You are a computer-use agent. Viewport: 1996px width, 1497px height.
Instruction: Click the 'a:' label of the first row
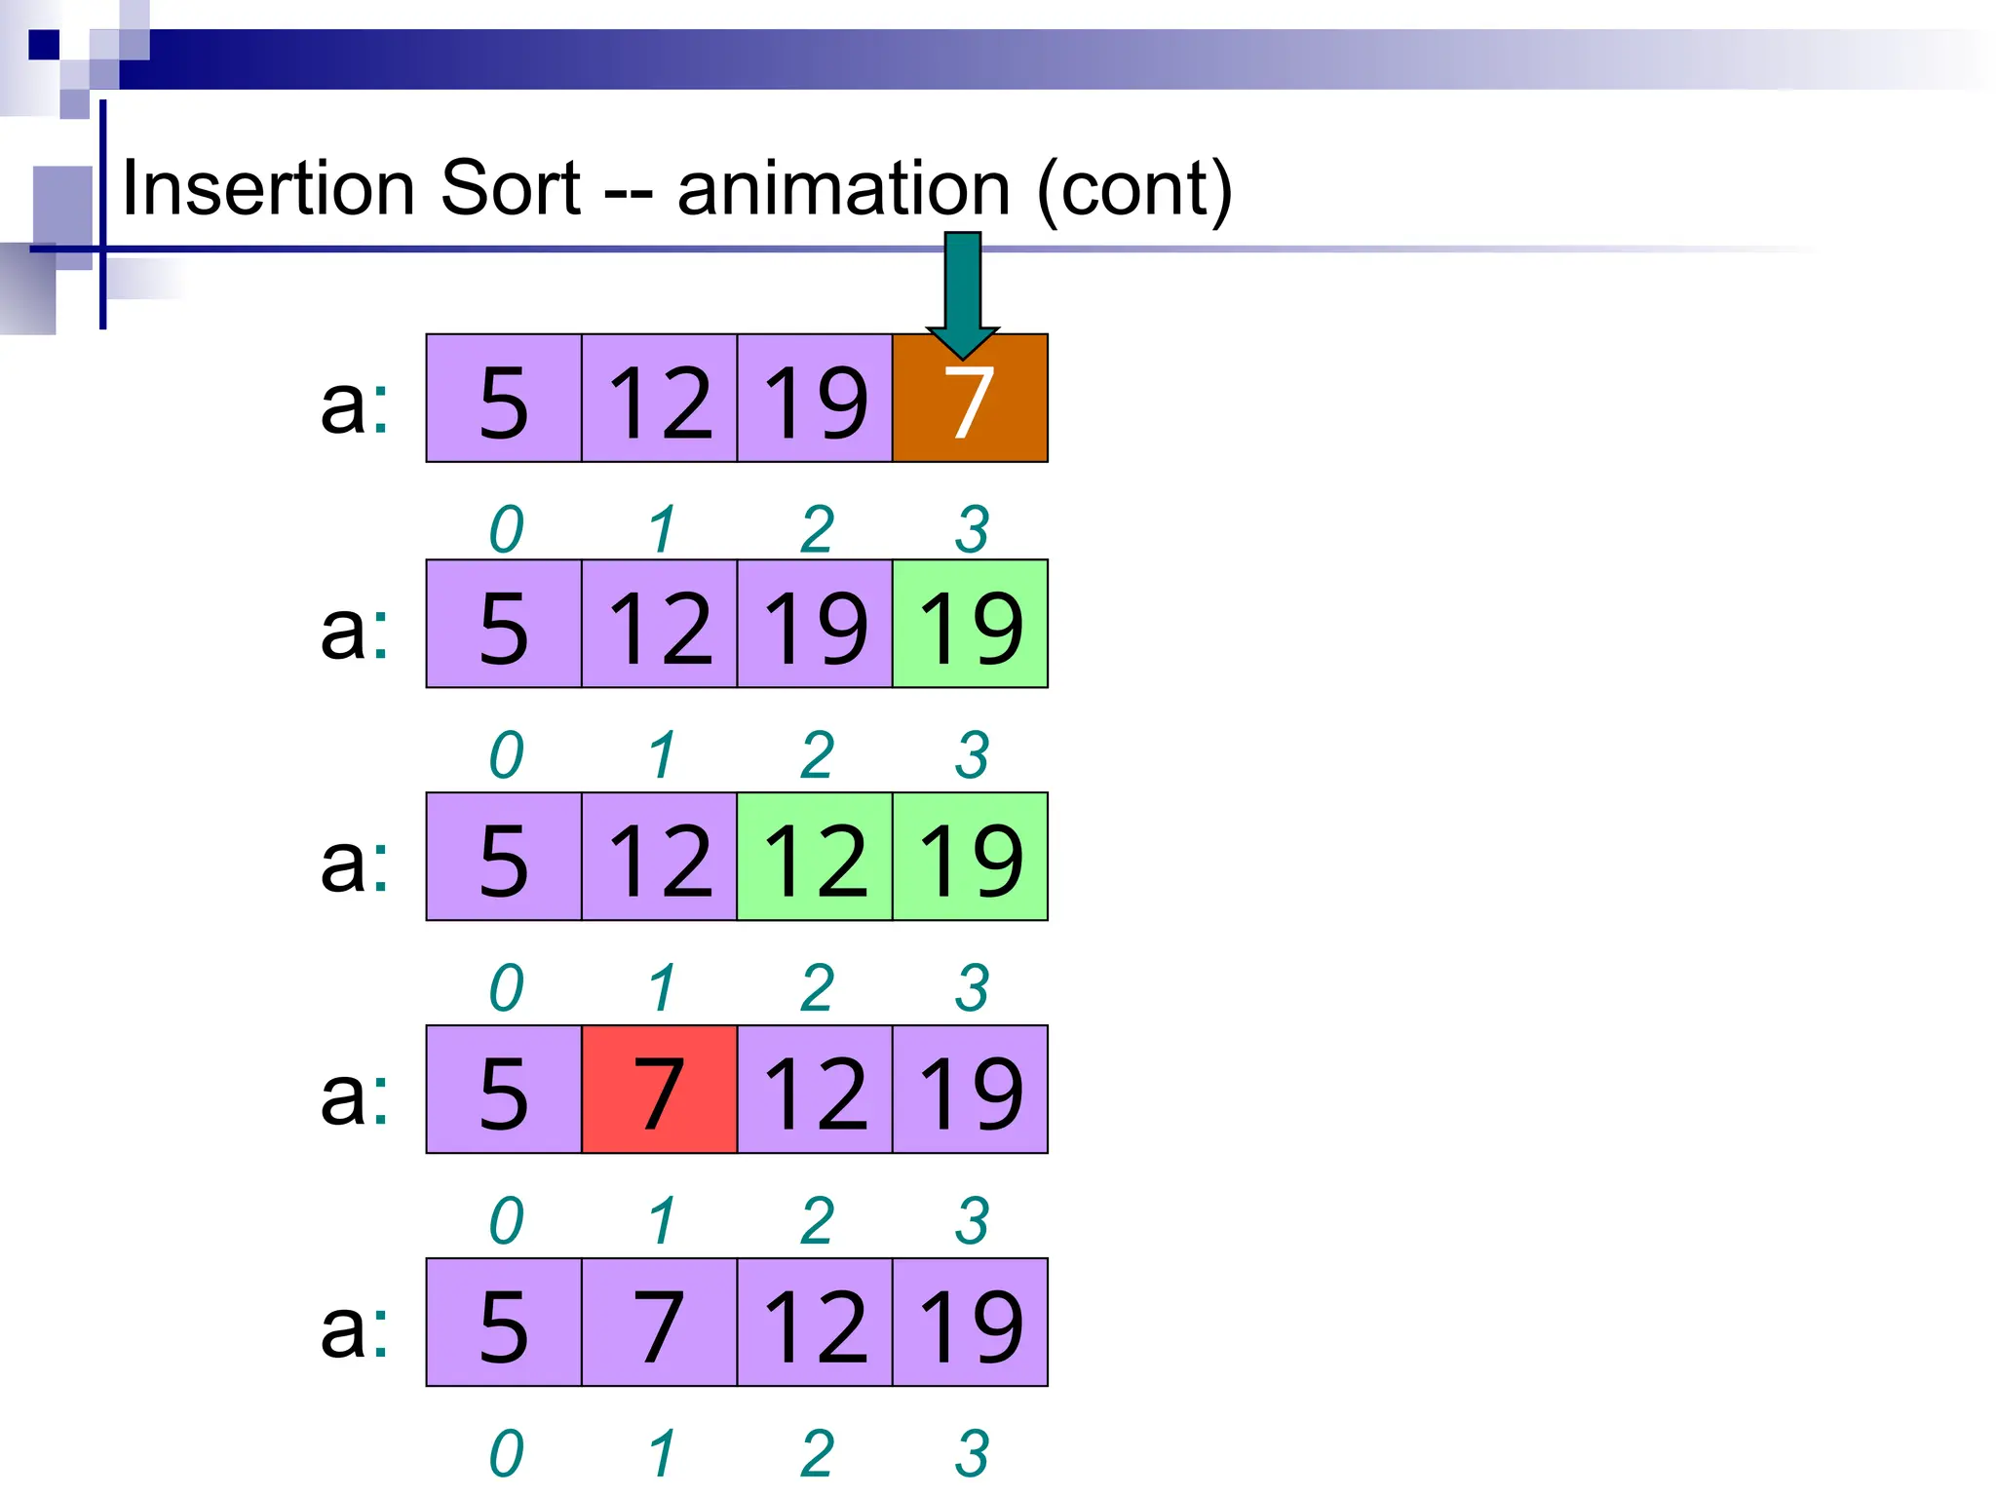[x=355, y=402]
